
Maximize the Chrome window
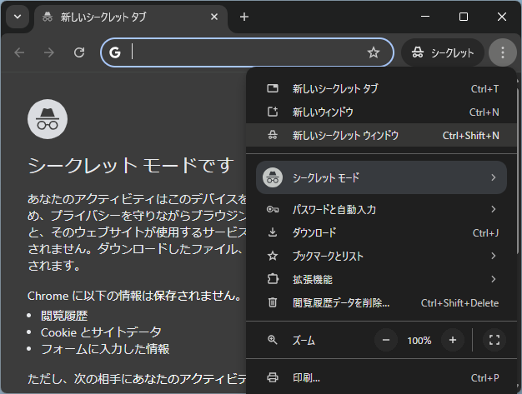tap(464, 17)
